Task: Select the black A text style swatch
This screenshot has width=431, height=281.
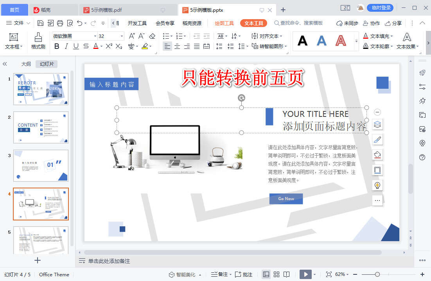Action: tap(303, 41)
